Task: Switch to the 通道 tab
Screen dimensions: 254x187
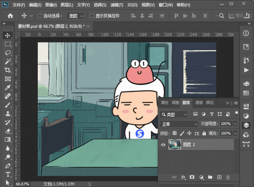Action: pyautogui.click(x=199, y=102)
